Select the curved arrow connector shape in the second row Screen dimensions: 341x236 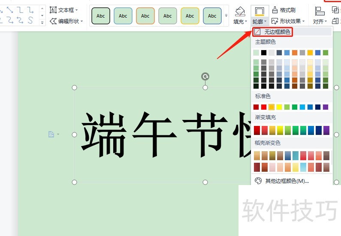point(20,20)
